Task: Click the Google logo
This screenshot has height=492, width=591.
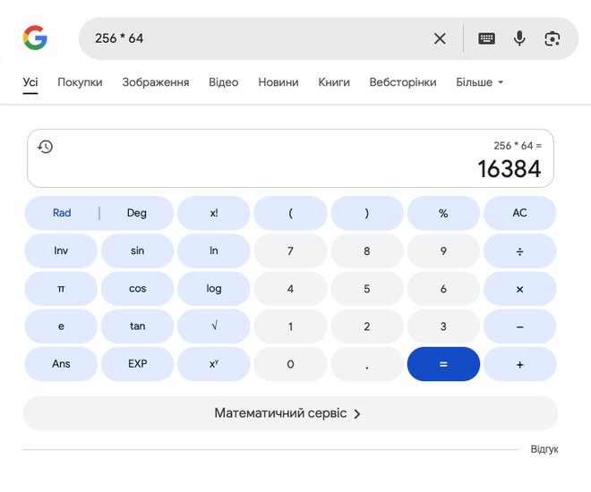Action: 35,38
